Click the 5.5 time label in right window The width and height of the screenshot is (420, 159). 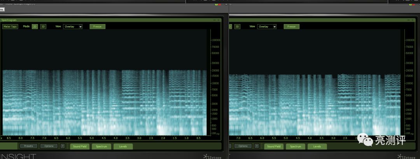274,138
